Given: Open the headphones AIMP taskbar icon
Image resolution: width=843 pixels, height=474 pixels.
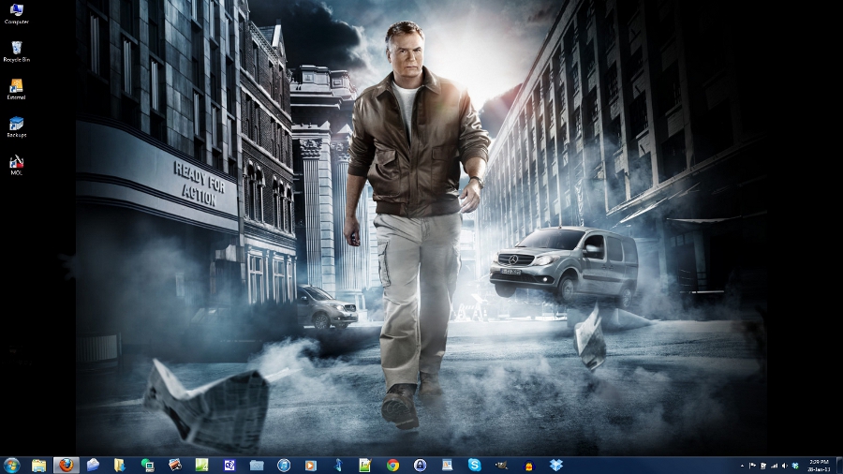Looking at the screenshot, I should pos(529,466).
